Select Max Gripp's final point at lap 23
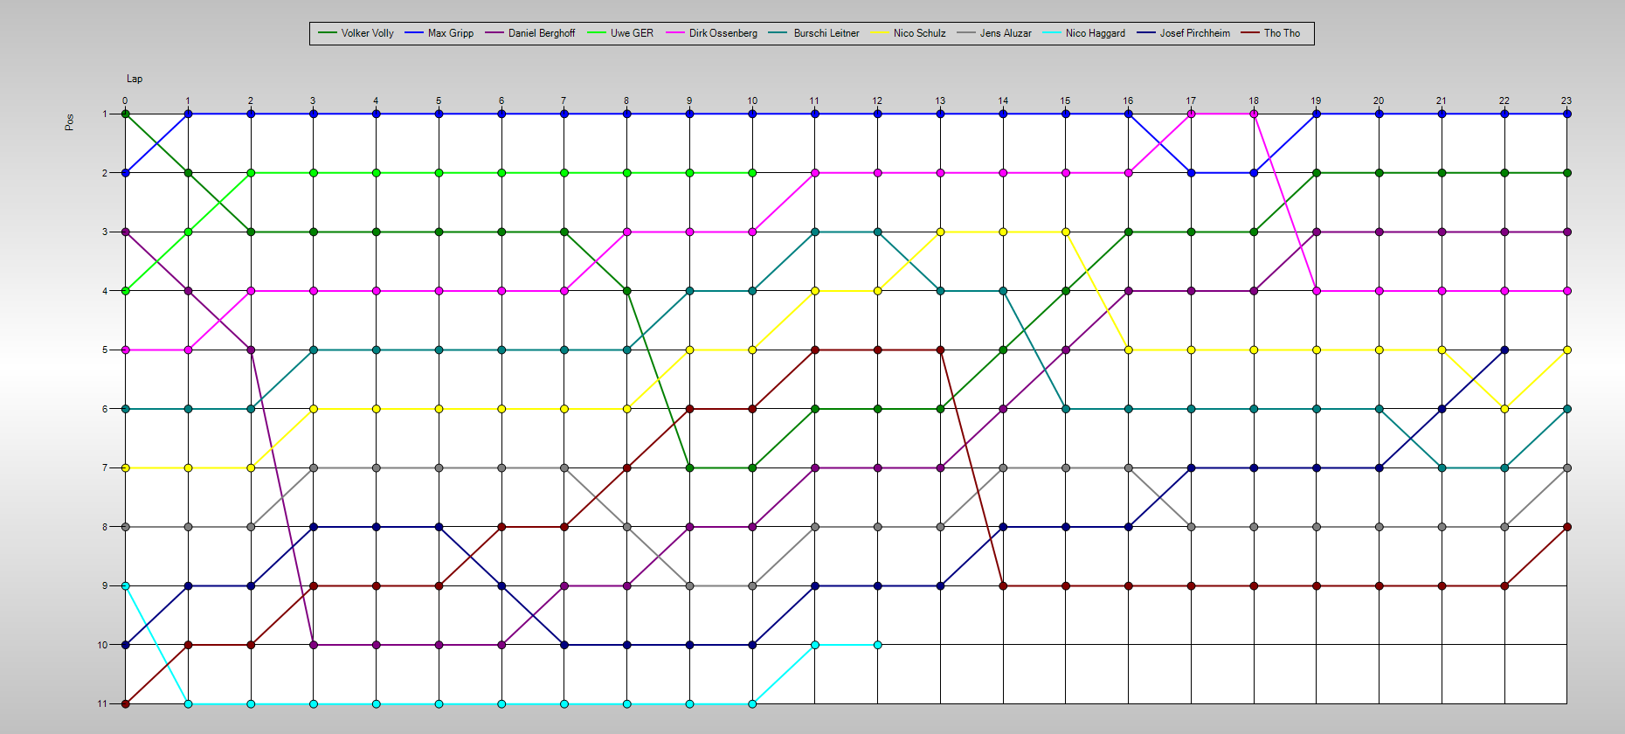 click(1566, 114)
